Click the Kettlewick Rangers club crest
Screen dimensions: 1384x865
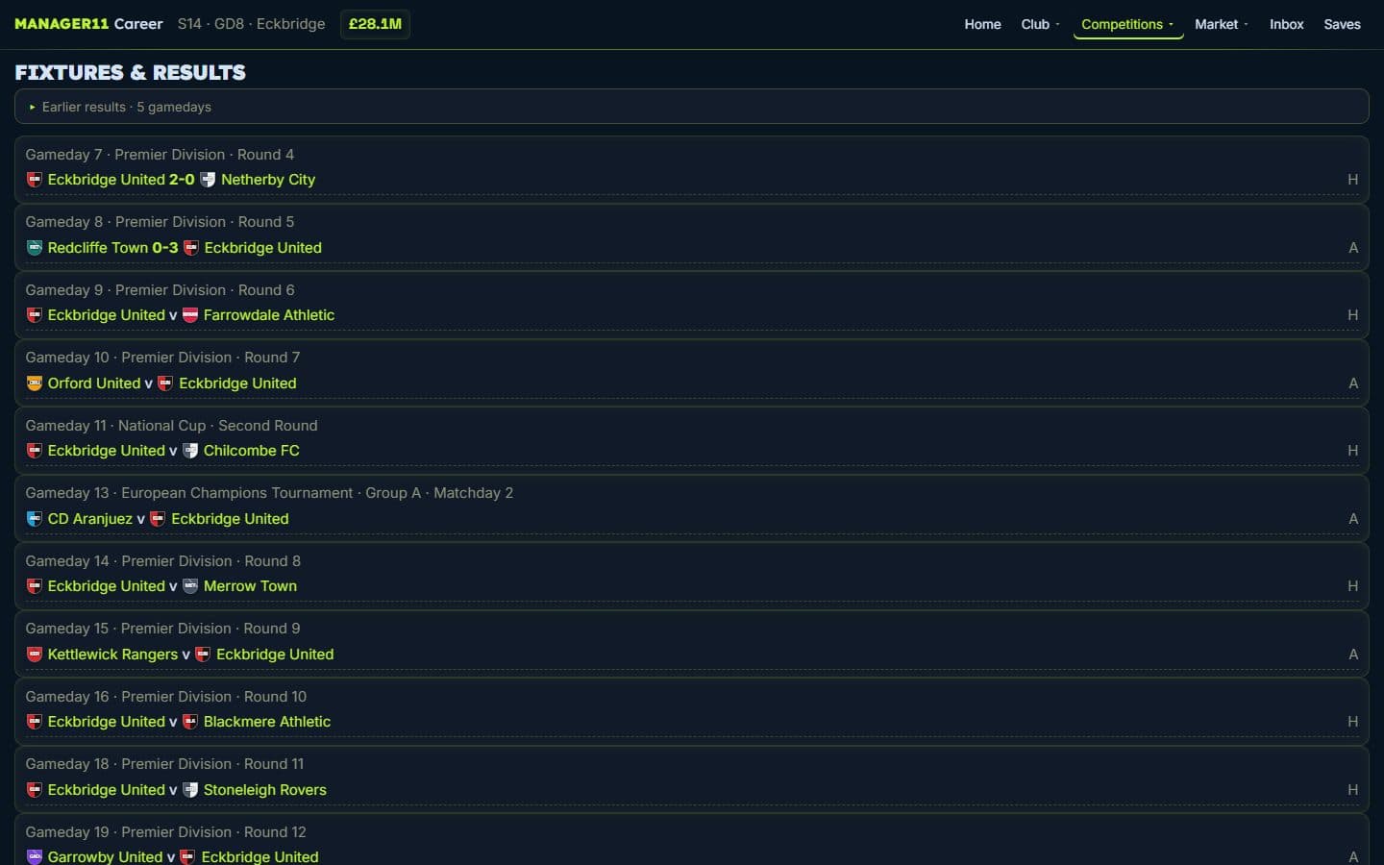[x=35, y=654]
